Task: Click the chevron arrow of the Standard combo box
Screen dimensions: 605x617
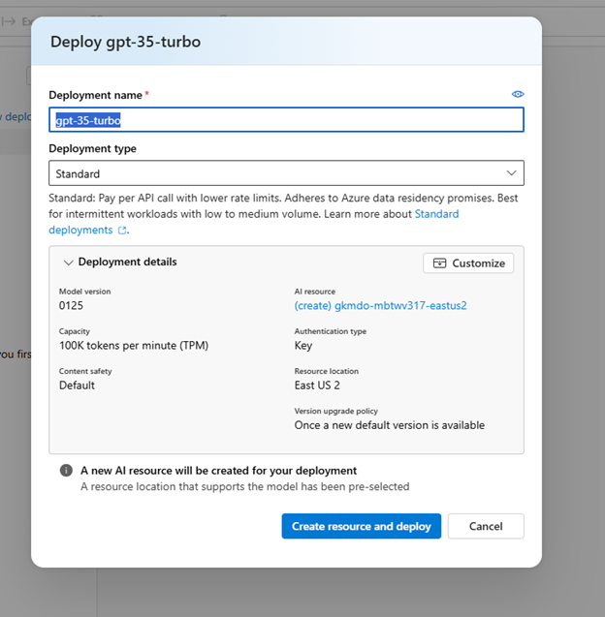Action: (511, 173)
